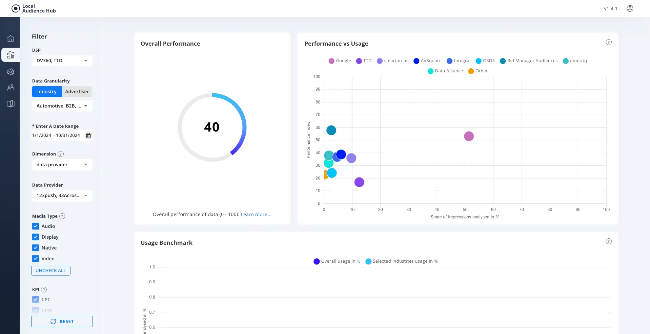Open Settings via the gear icon
The height and width of the screenshot is (334, 650).
11,72
